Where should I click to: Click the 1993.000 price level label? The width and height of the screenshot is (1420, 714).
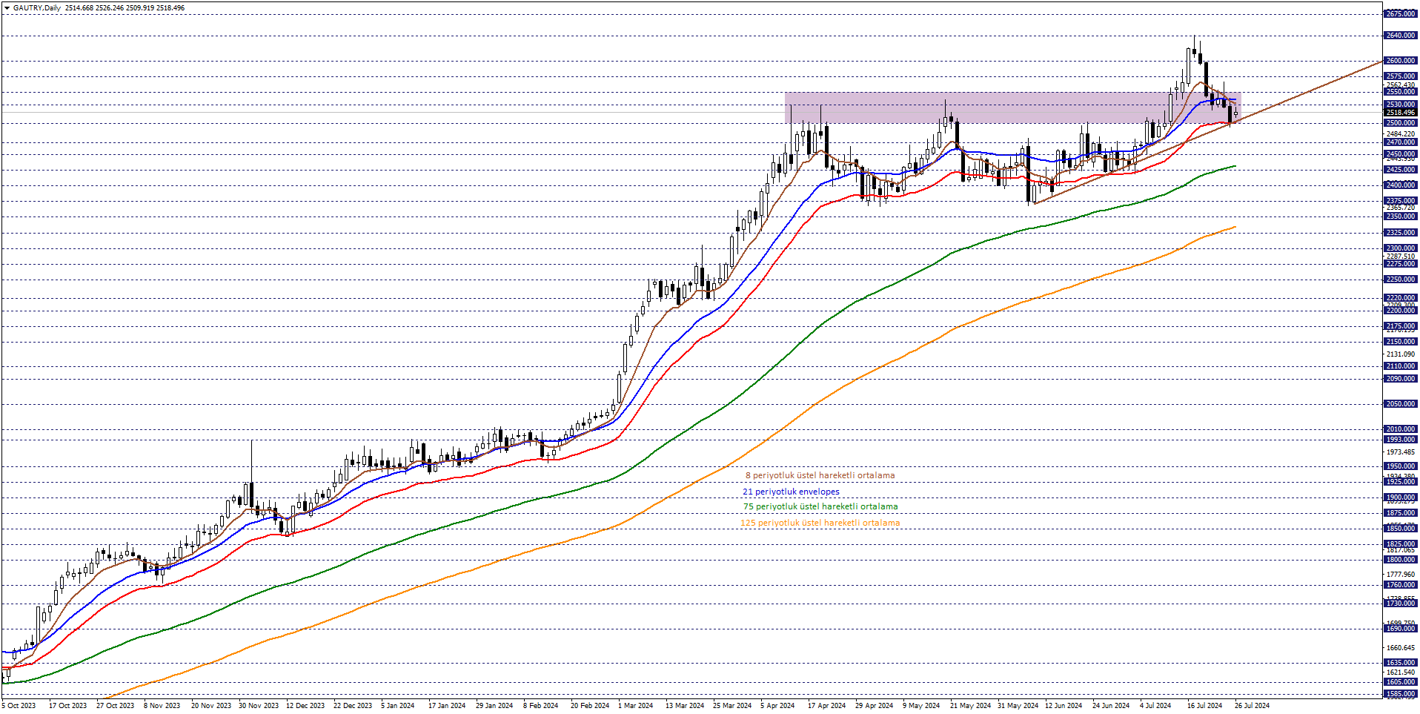[1400, 440]
